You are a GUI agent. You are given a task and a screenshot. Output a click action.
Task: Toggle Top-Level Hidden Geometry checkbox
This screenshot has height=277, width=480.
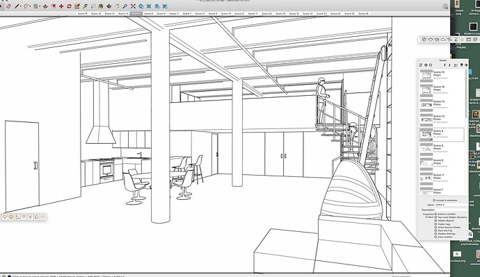pos(435,217)
